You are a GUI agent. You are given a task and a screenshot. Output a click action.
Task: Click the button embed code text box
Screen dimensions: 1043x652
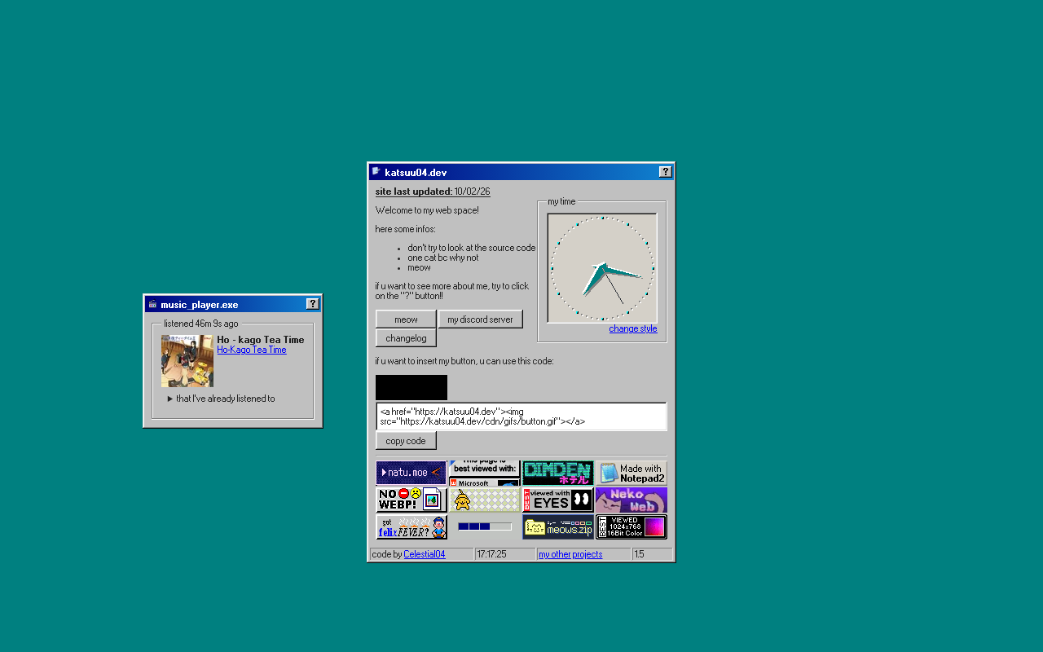coord(521,416)
